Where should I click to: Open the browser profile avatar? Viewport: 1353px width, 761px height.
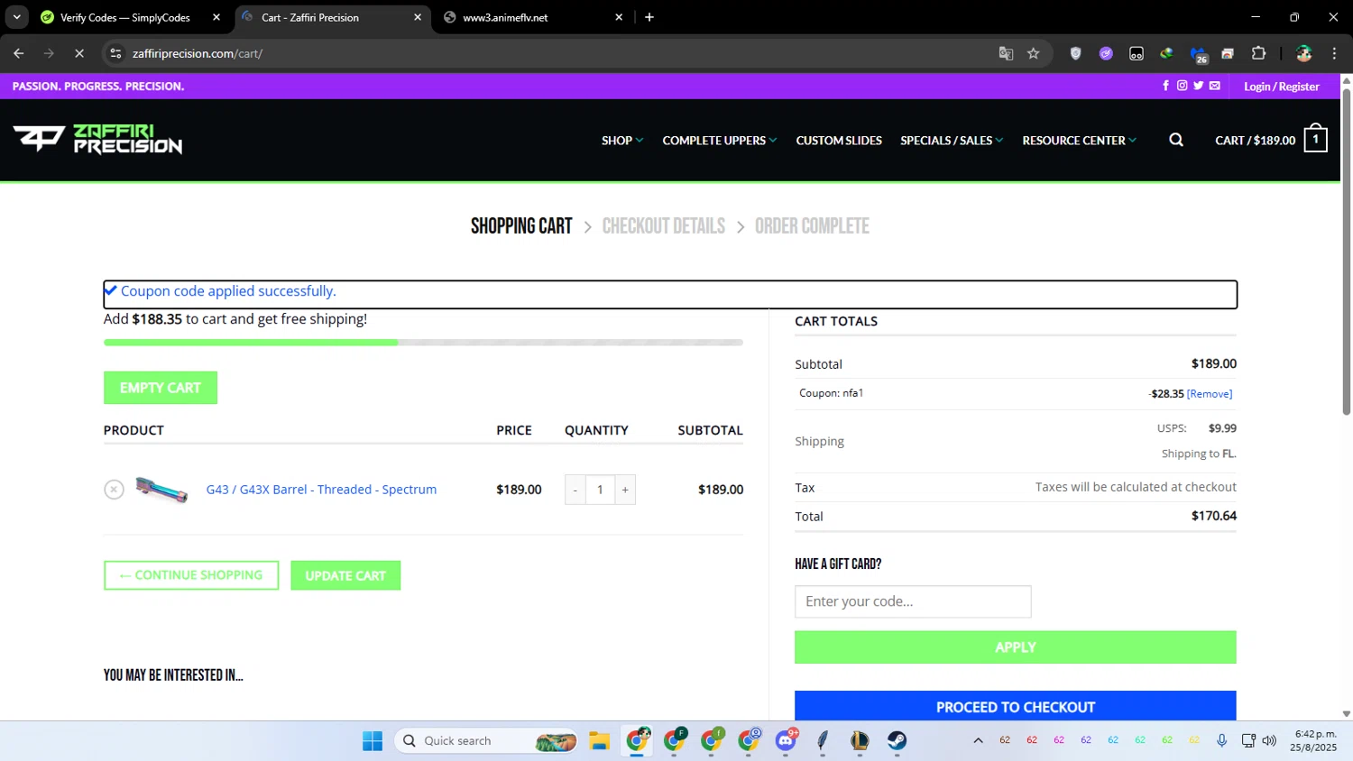click(1304, 53)
